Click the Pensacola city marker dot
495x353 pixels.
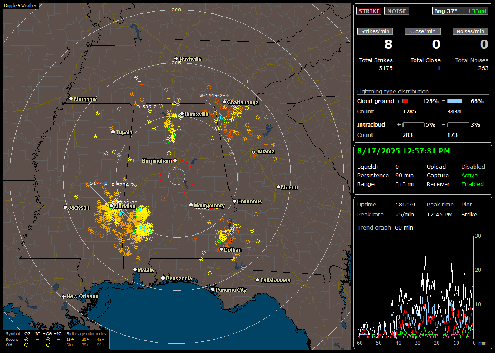[x=163, y=278]
